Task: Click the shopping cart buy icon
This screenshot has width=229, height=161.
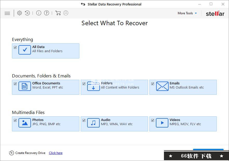Action: click(58, 13)
